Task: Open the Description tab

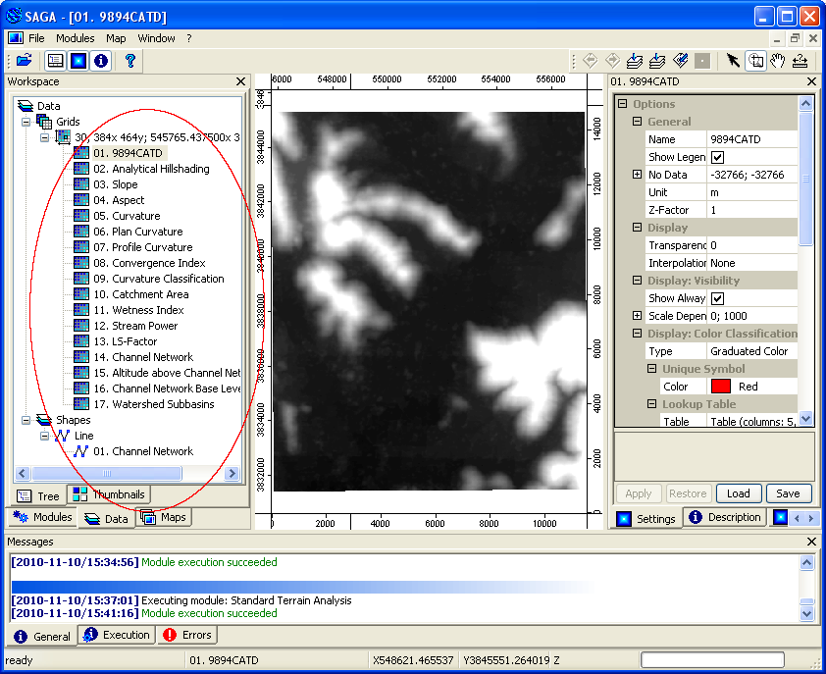Action: 725,517
